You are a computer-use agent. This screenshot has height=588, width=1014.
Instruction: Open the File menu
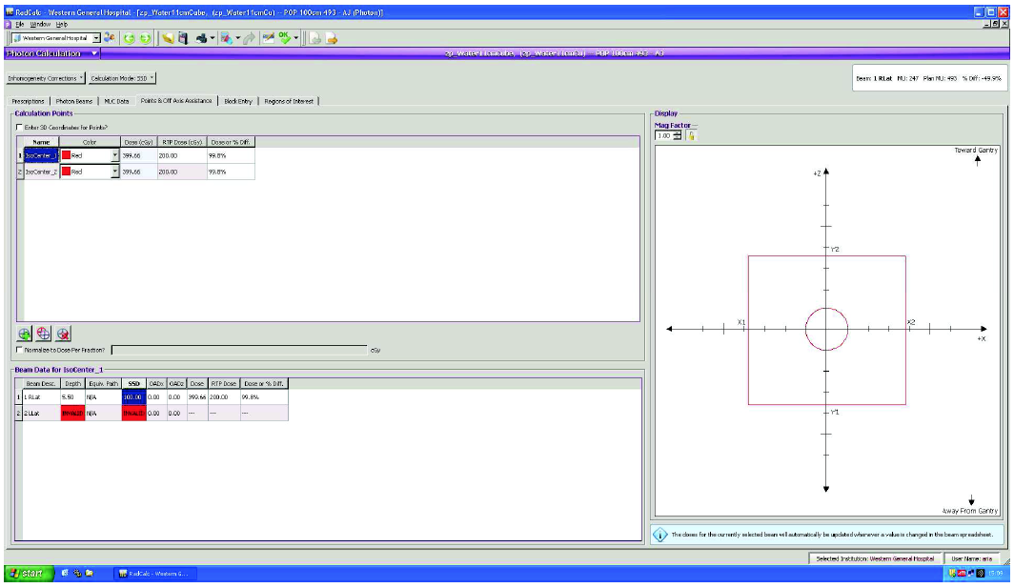coord(20,24)
